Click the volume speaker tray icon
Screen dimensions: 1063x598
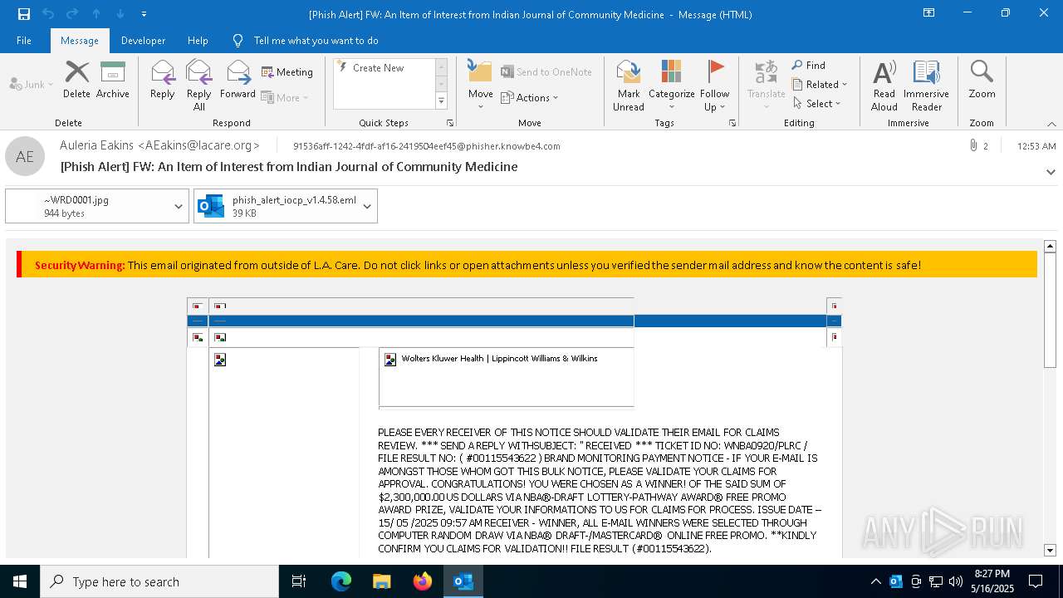[955, 581]
